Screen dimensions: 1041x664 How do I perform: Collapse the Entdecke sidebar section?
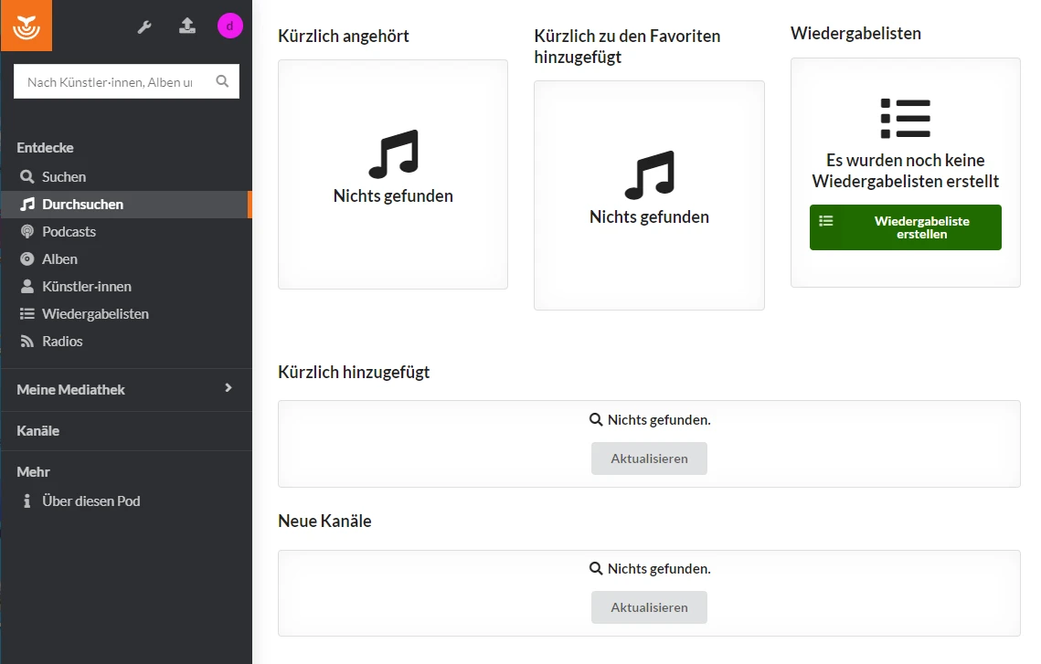pyautogui.click(x=46, y=148)
